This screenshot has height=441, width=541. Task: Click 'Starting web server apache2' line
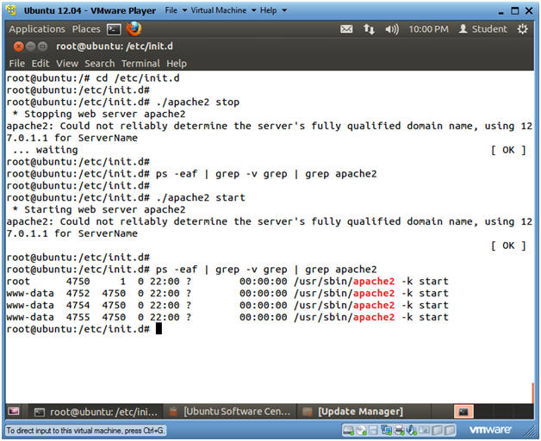point(99,210)
